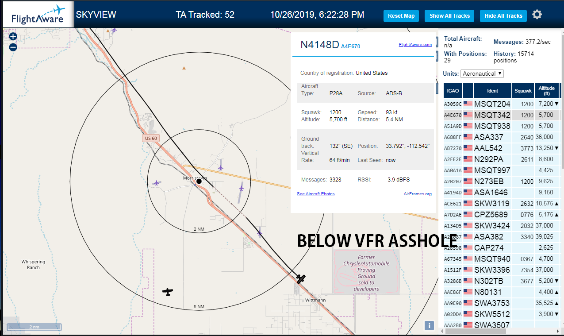The height and width of the screenshot is (336, 564).
Task: Click the descending arrow in the MSQT204 row
Action: 556,104
